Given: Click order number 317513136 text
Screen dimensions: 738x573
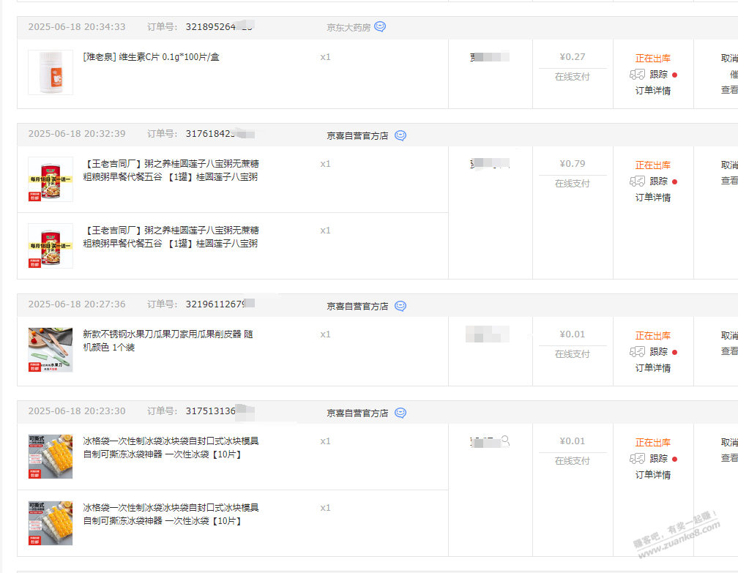Looking at the screenshot, I should [210, 411].
